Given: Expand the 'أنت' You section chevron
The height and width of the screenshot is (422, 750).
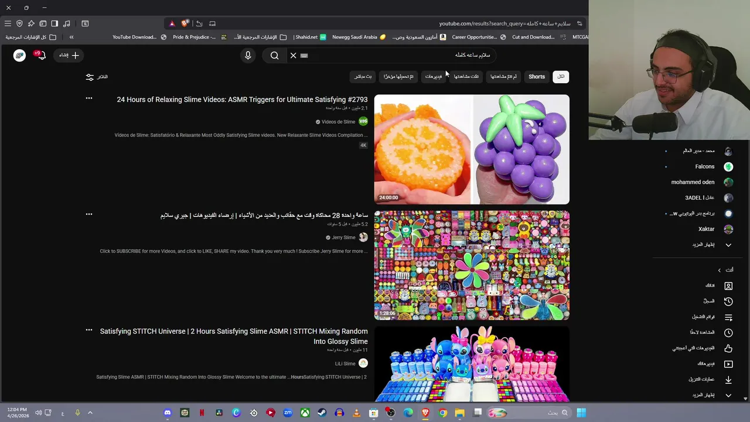Looking at the screenshot, I should (x=720, y=270).
